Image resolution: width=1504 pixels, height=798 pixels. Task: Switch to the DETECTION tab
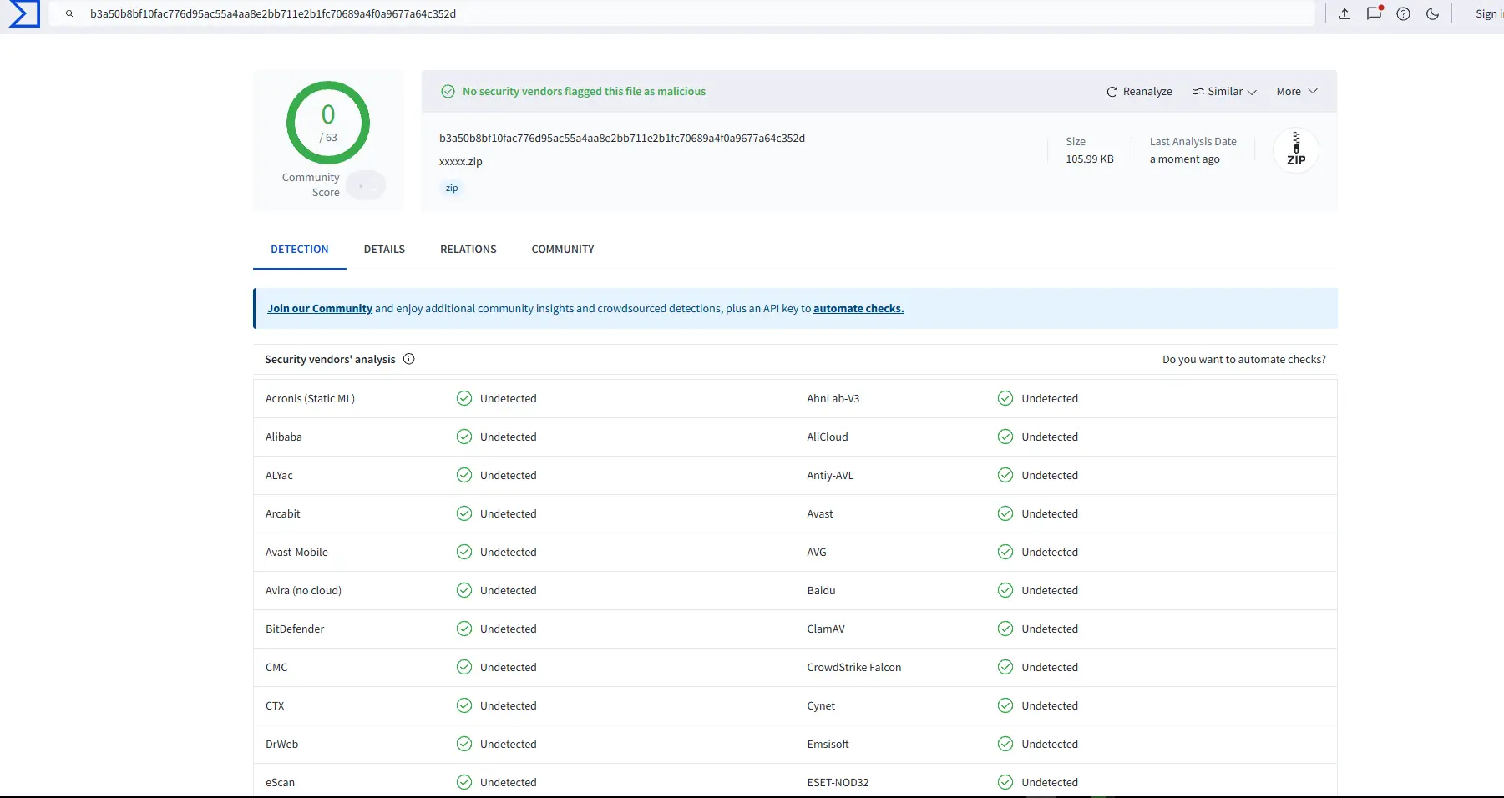(x=300, y=250)
